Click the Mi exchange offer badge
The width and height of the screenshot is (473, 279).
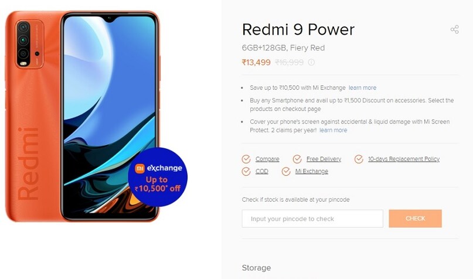click(x=158, y=177)
